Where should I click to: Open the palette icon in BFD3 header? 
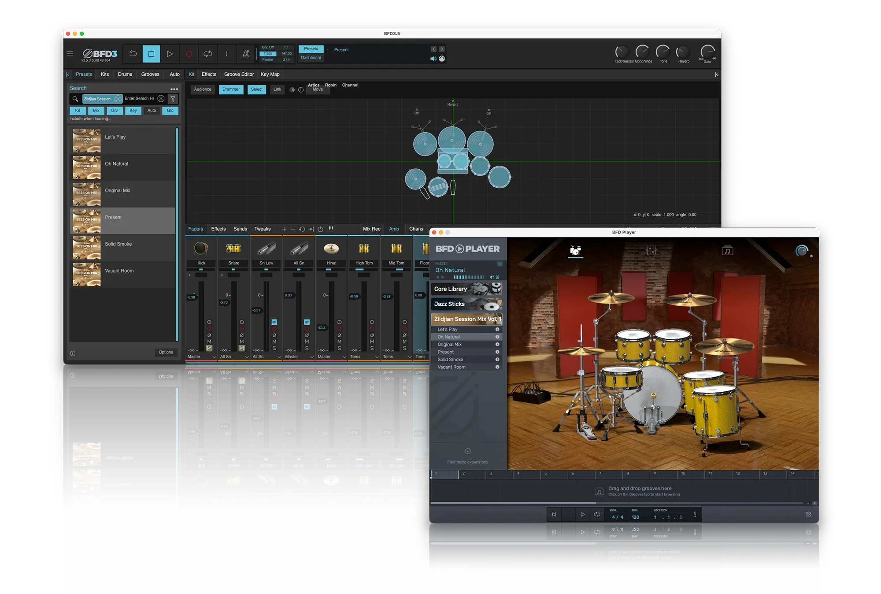pos(442,59)
